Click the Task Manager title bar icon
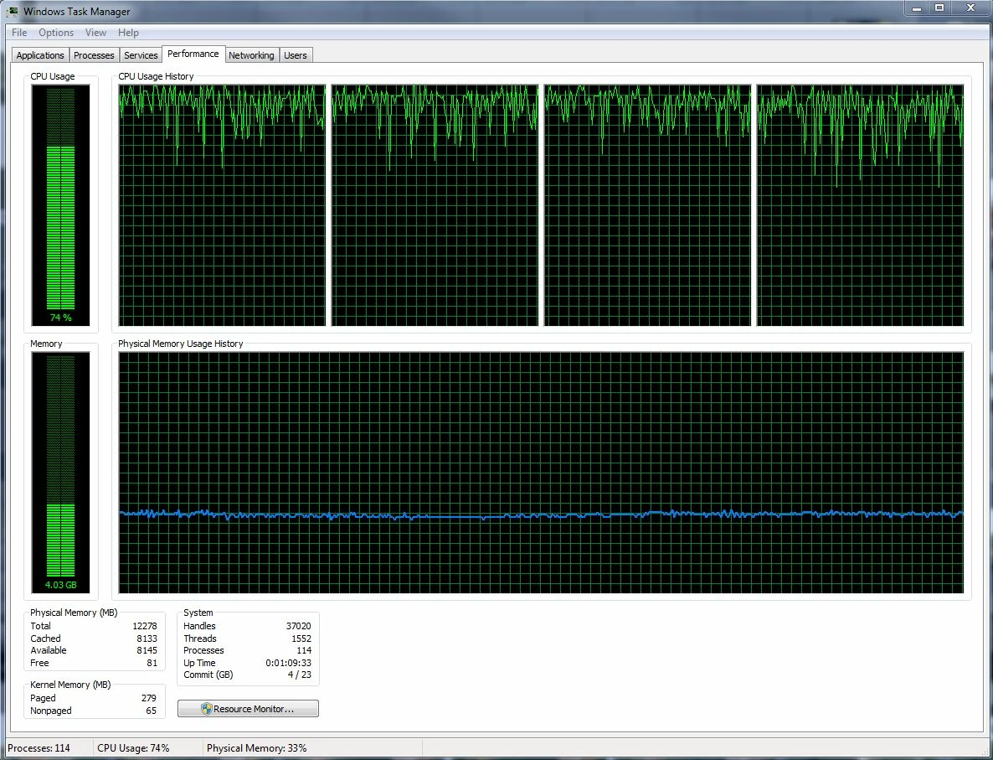The image size is (993, 760). coord(14,11)
